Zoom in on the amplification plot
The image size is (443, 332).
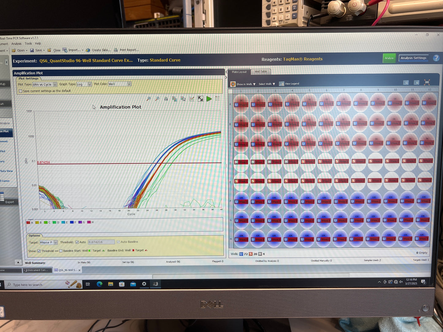(149, 99)
